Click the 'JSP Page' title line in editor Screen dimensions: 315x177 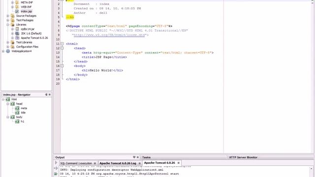[104, 57]
